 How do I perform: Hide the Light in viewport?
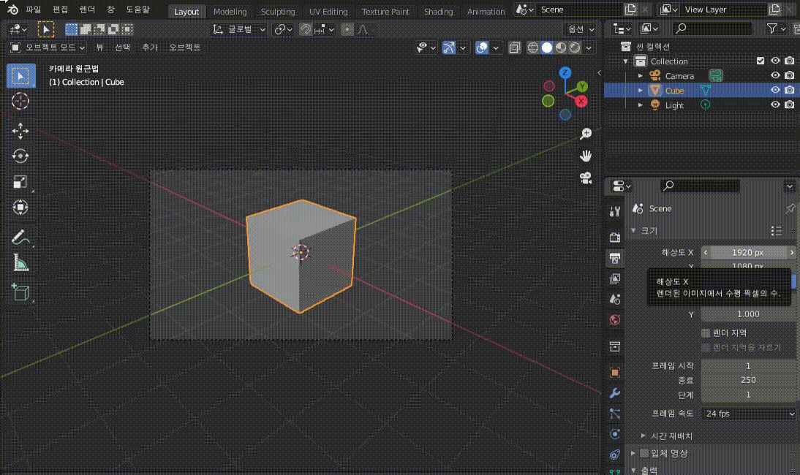[775, 105]
